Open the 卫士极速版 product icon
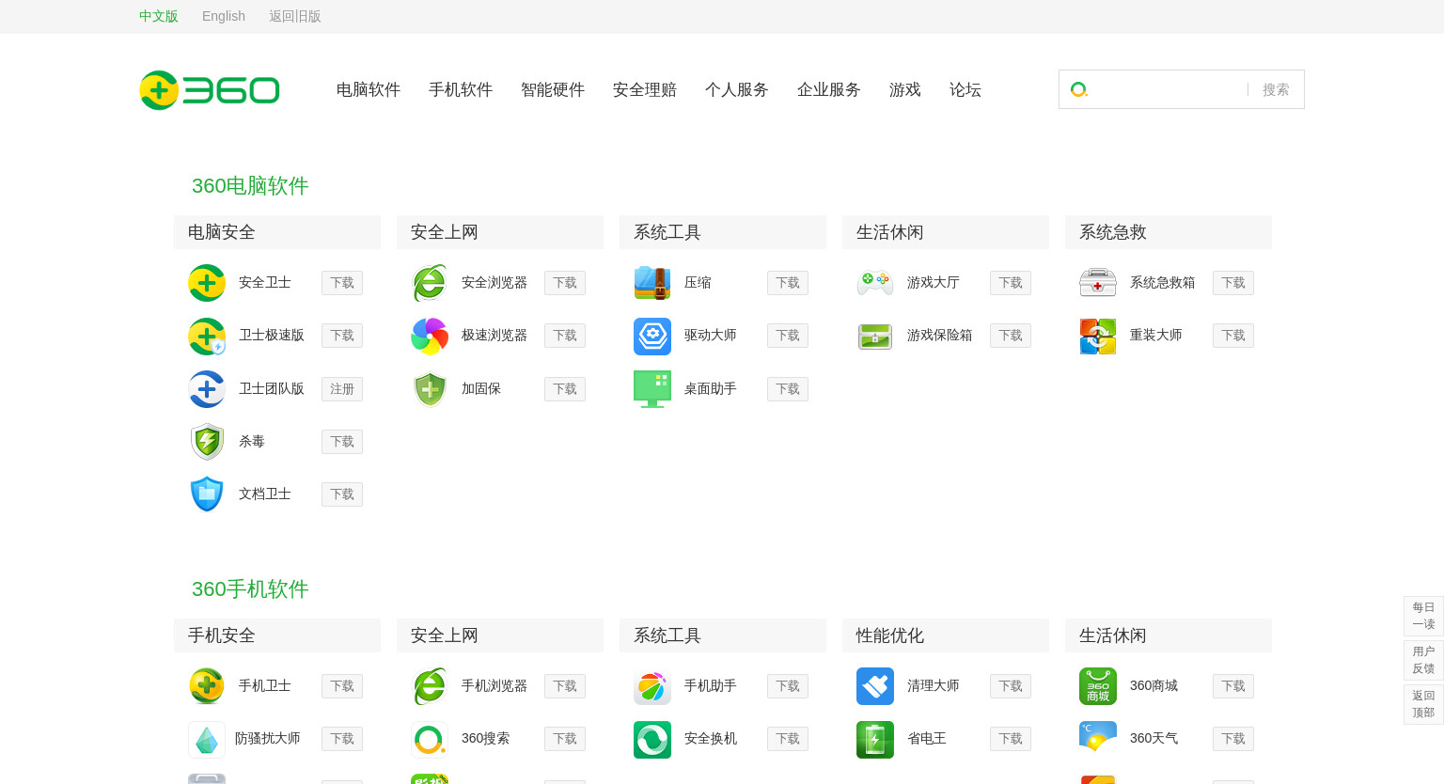The height and width of the screenshot is (784, 1444). [207, 336]
